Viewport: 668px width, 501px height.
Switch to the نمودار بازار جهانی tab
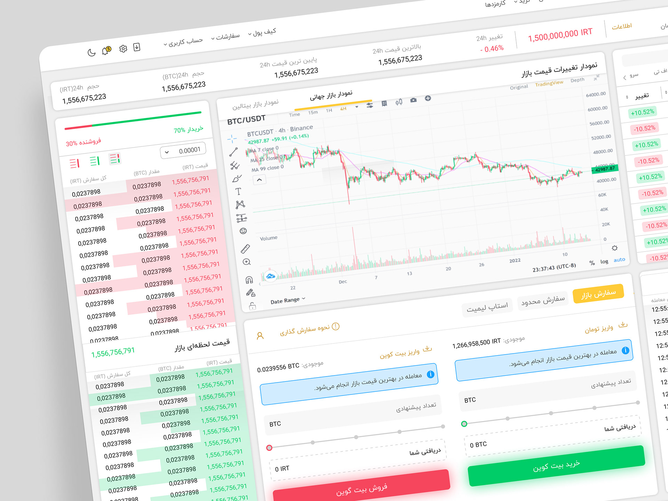point(331,95)
